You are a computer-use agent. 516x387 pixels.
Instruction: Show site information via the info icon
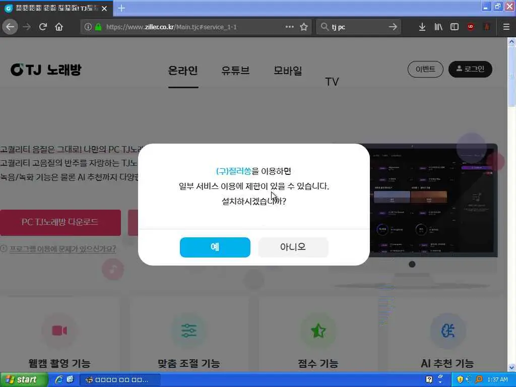(88, 27)
